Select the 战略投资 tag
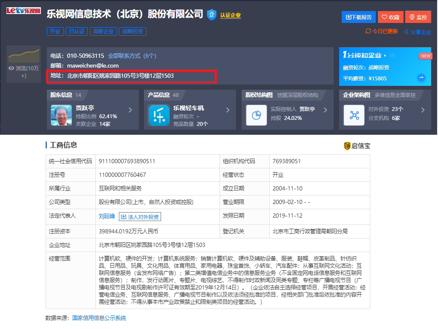Viewport: 438px width, 329px height. click(x=133, y=31)
